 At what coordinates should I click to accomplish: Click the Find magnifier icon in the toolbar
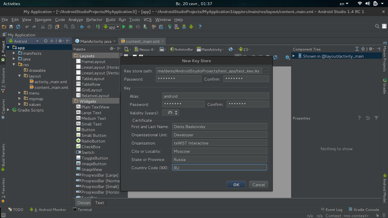(66, 27)
